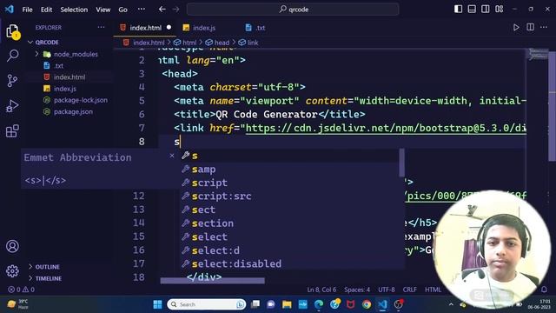Open the Extensions view
Image resolution: width=556 pixels, height=313 pixels.
click(x=12, y=131)
